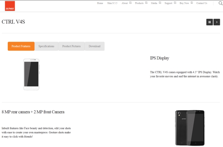
Task: Open the Contact Us page
Action: pyautogui.click(x=202, y=3)
